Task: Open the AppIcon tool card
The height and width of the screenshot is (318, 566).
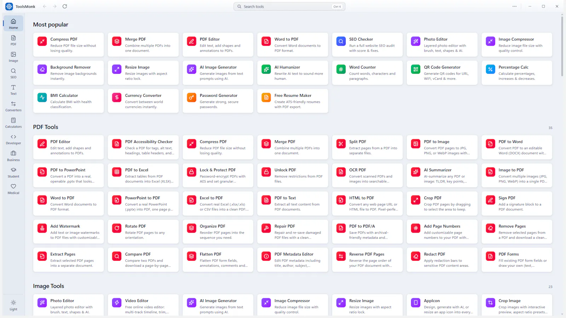Action: (x=442, y=305)
